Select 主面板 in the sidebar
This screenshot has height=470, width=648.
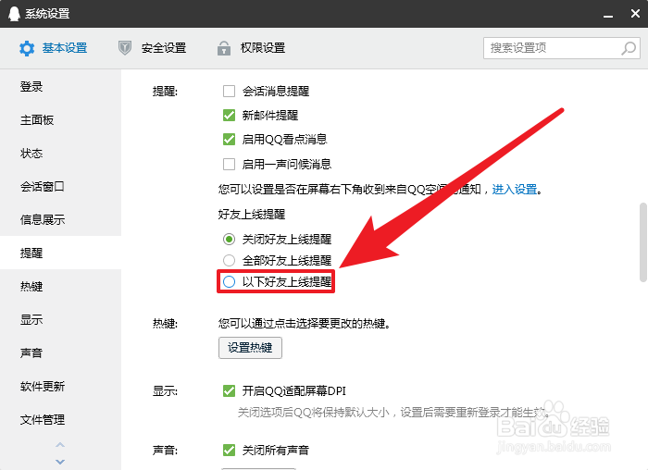click(x=60, y=120)
